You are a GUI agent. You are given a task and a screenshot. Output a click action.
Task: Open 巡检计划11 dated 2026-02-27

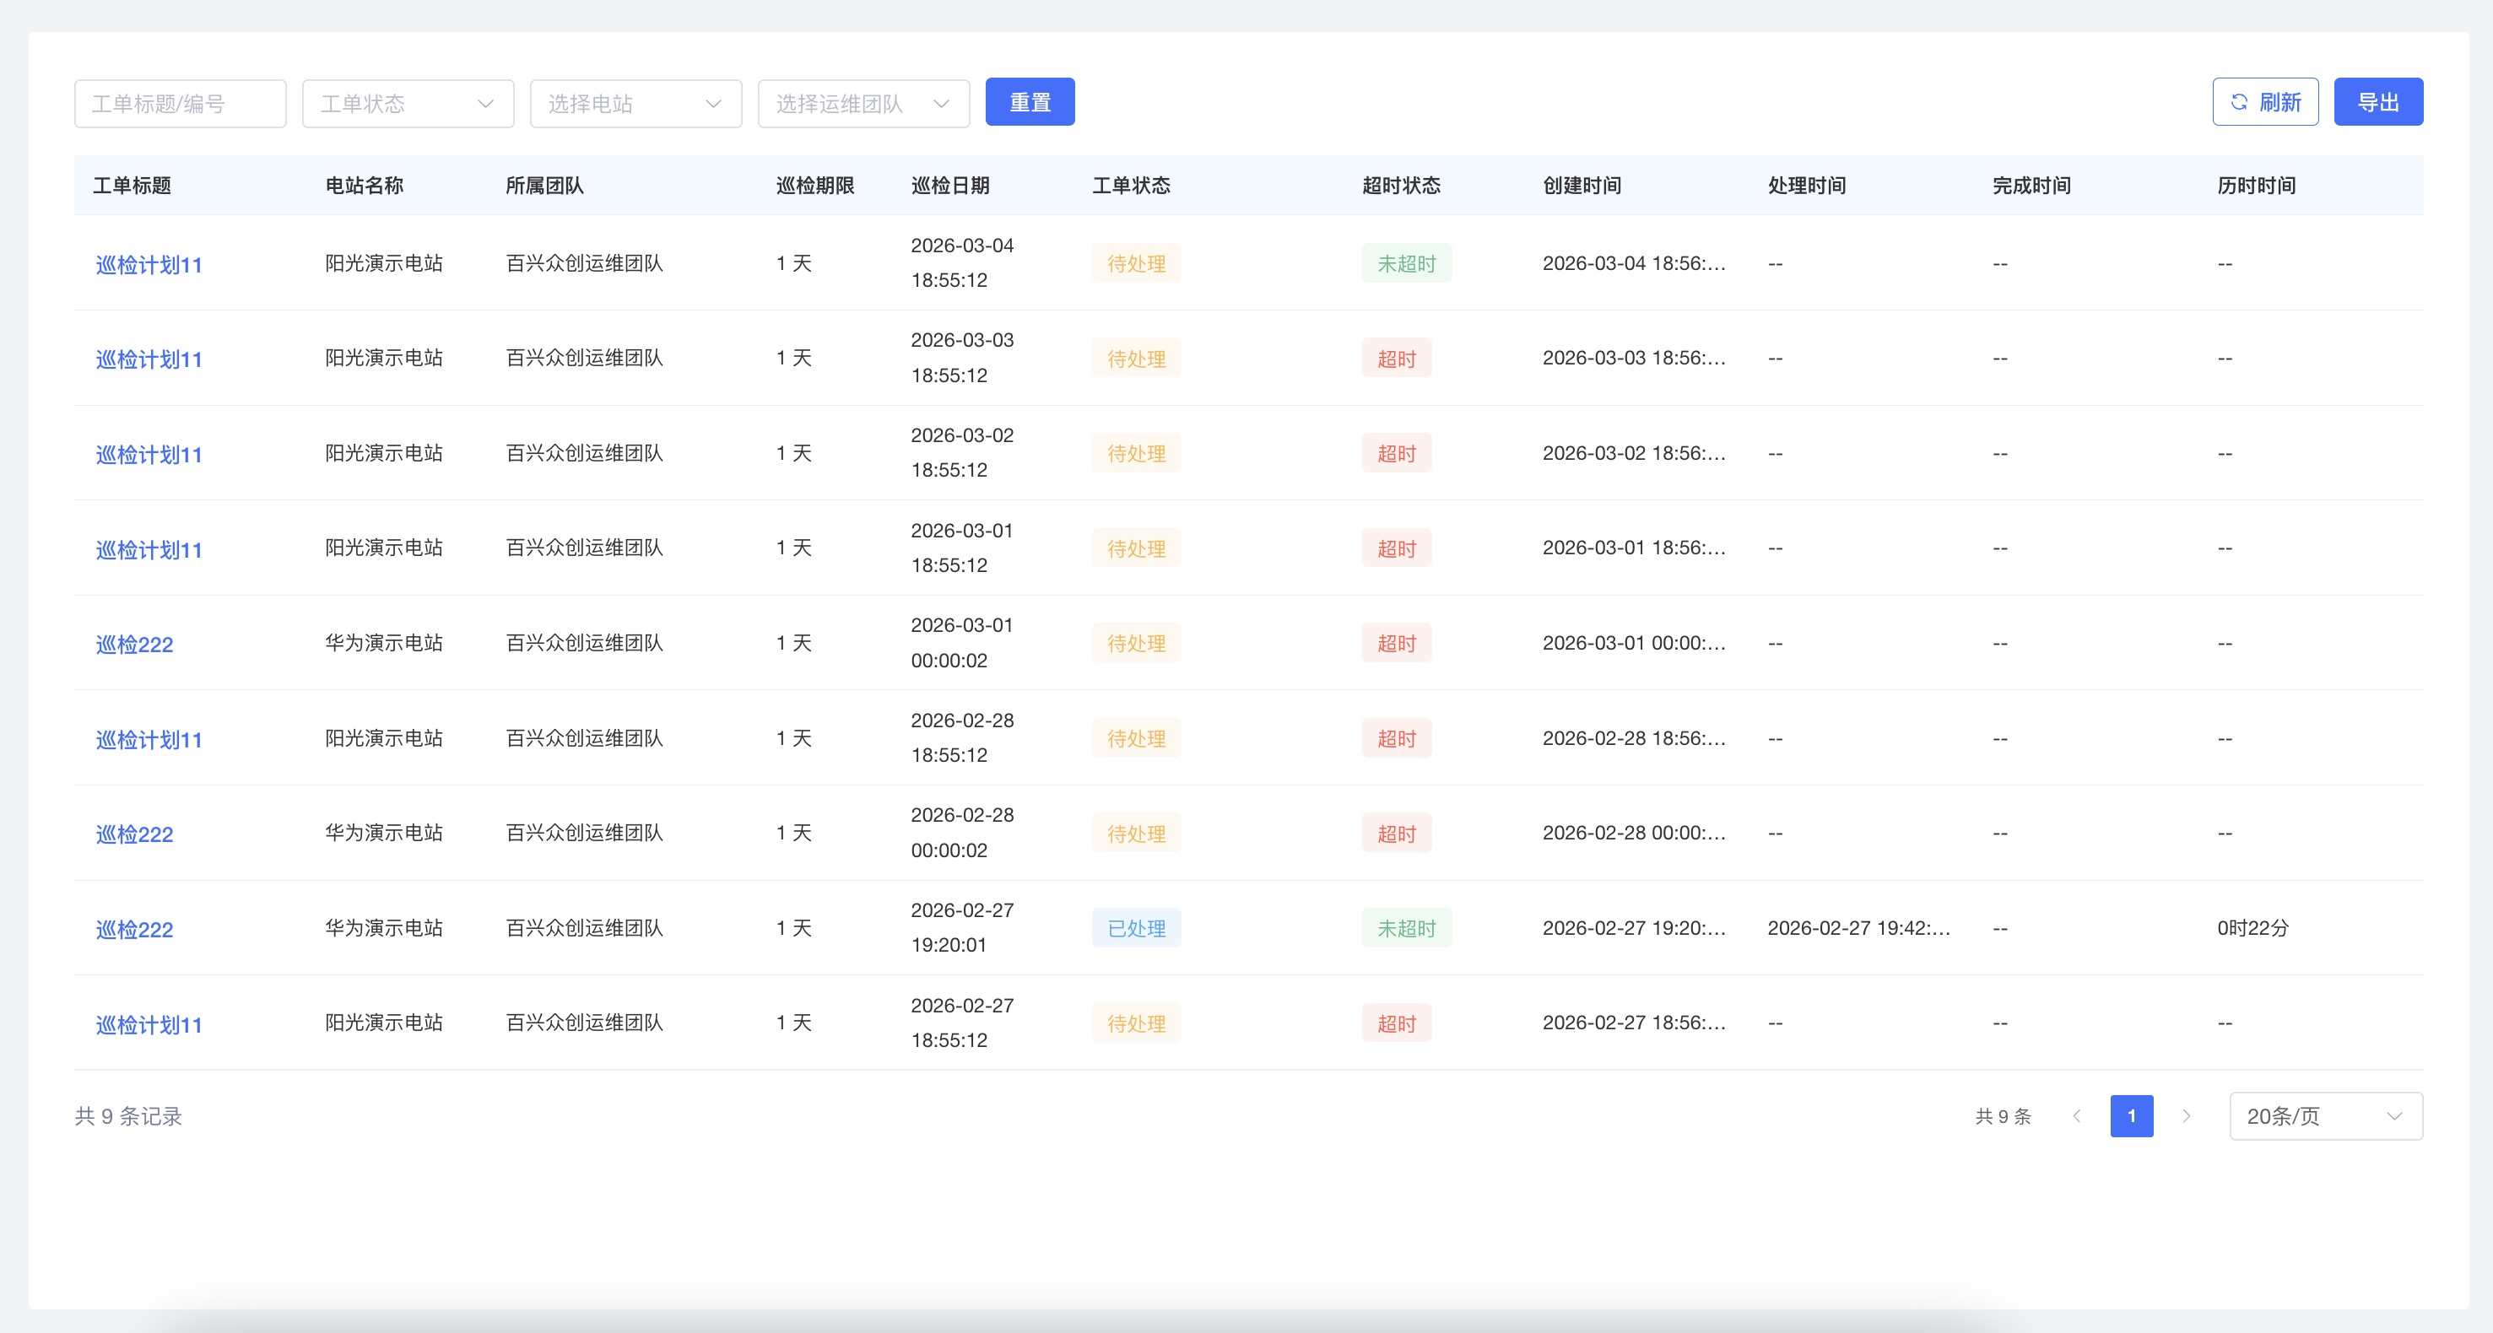[x=149, y=1025]
